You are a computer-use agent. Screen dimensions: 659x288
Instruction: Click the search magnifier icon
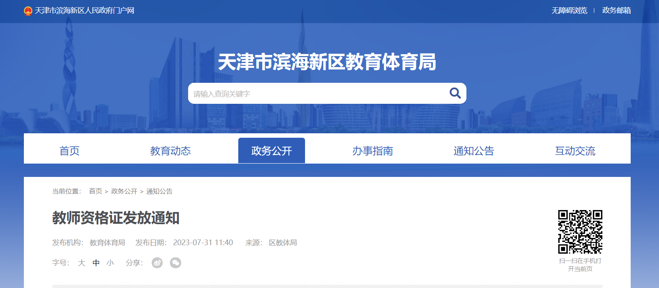point(455,93)
